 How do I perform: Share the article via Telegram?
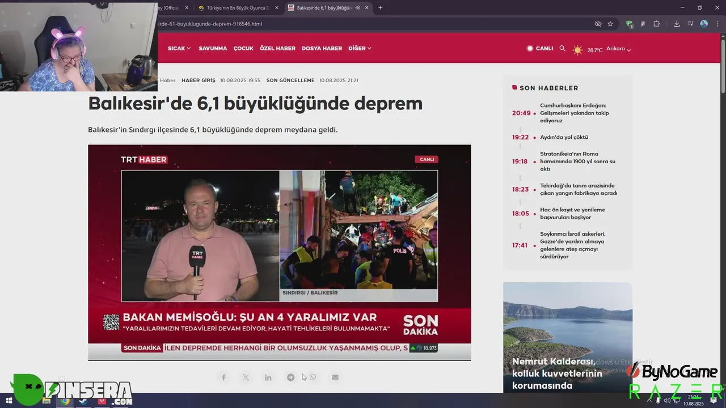(x=290, y=377)
